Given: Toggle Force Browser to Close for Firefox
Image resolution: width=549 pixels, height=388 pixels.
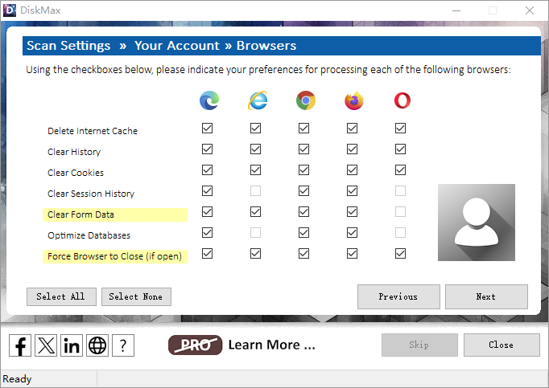Looking at the screenshot, I should [x=353, y=254].
